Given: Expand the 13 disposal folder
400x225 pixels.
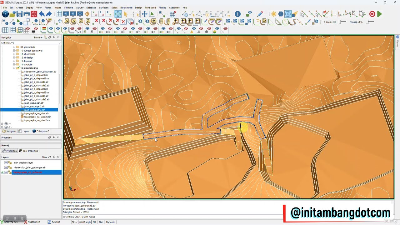Looking at the screenshot, I should click(x=14, y=61).
